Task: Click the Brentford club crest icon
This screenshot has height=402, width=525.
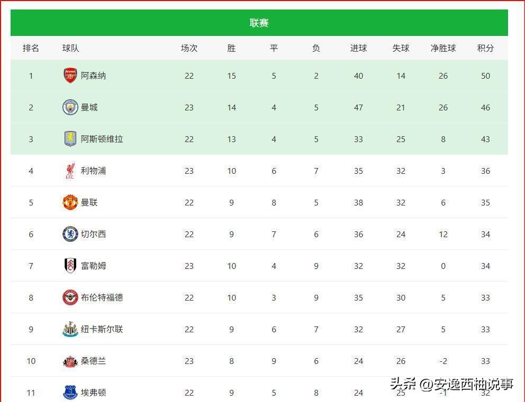Action: (70, 297)
